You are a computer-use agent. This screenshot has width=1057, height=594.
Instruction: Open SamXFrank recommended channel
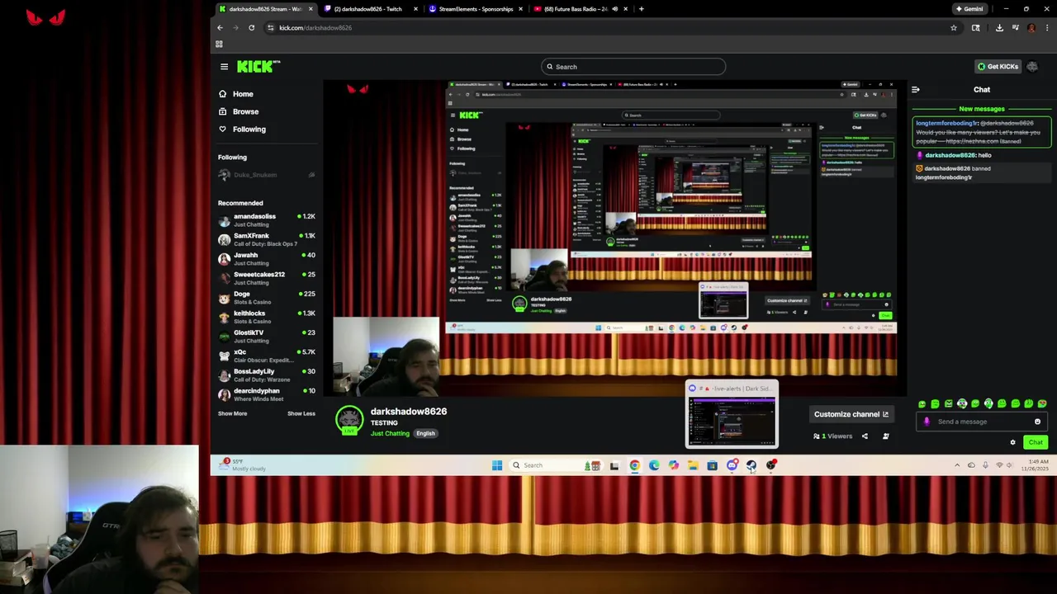click(x=267, y=240)
